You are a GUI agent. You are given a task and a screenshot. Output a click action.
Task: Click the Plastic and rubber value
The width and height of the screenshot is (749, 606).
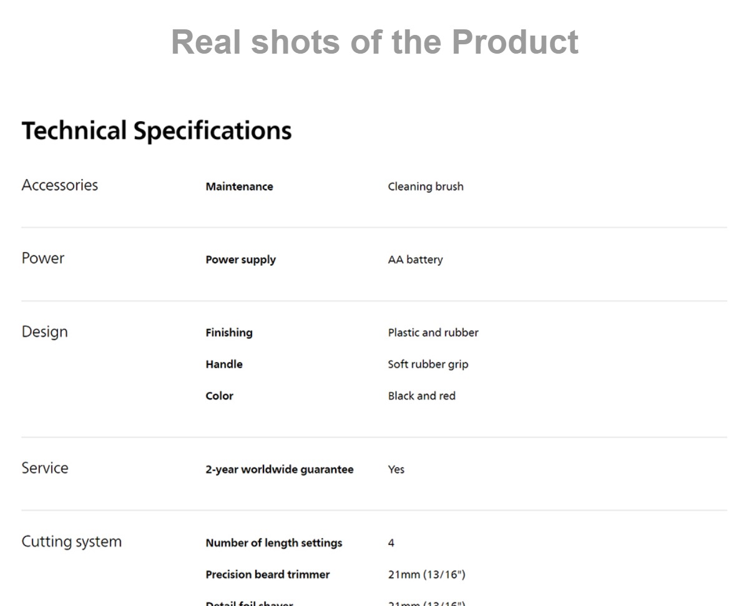coord(433,333)
